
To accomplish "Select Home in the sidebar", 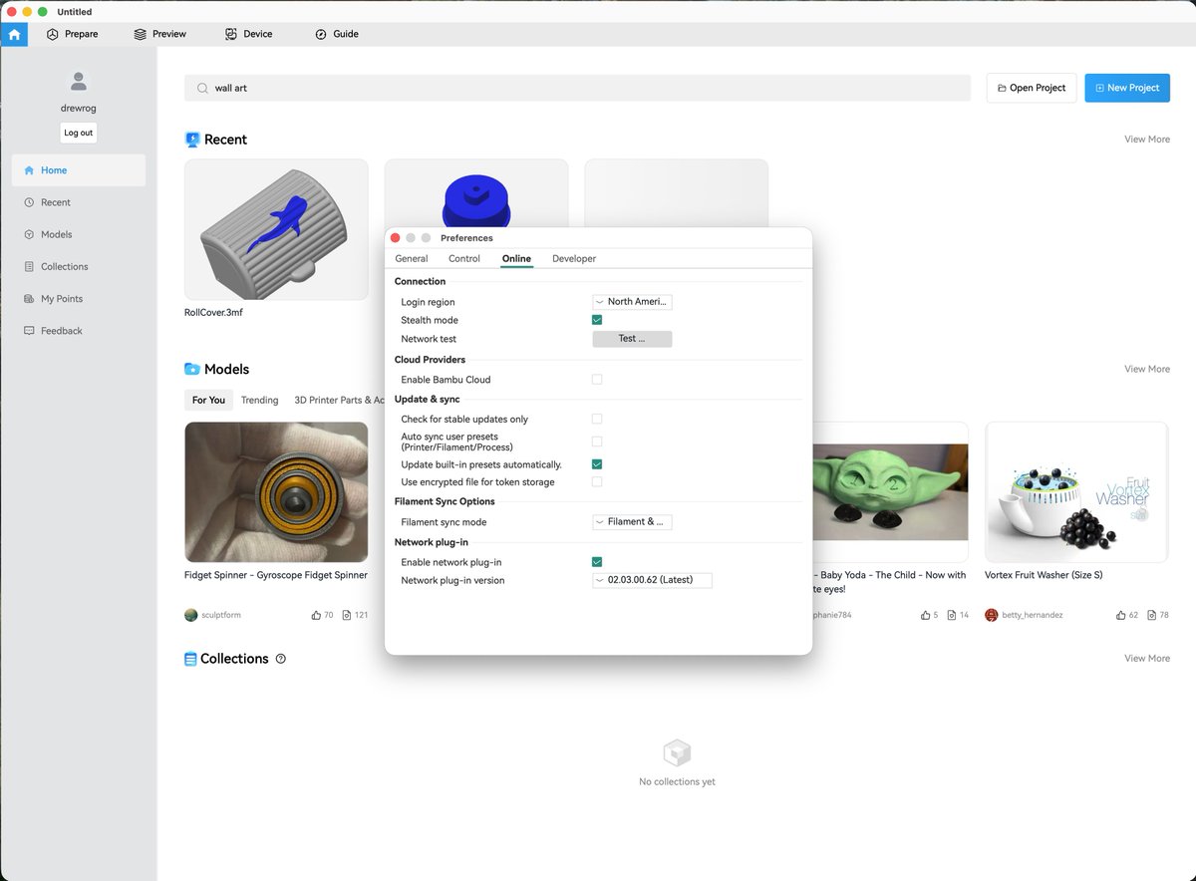I will click(x=79, y=170).
